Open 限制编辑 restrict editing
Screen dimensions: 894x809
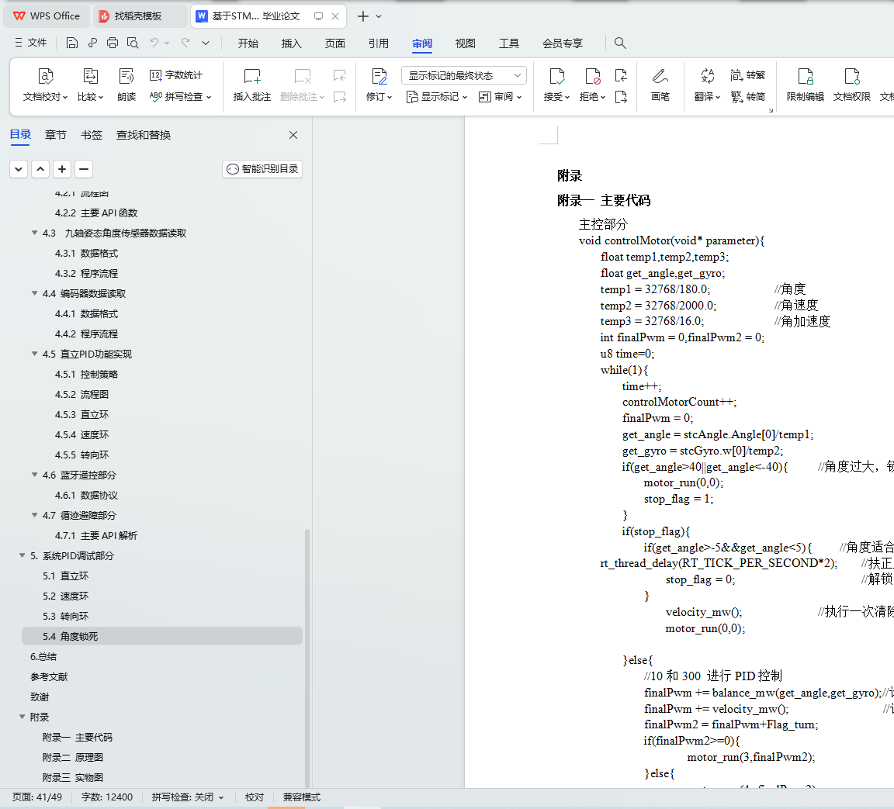[x=805, y=85]
